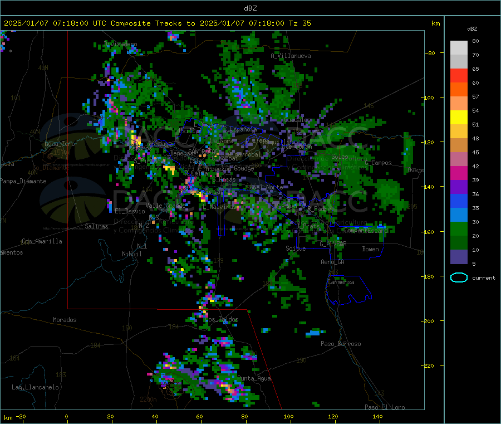Pick the red 60-65 dBZ color swatch
Screen dimensions: 501x424
[x=459, y=75]
